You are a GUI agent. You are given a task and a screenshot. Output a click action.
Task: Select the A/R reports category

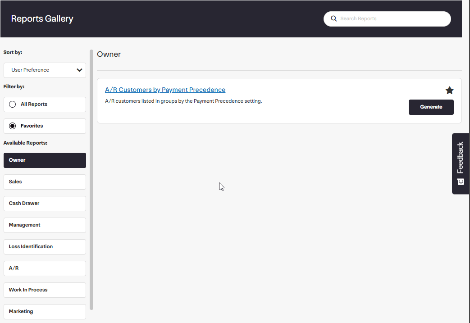tap(45, 268)
